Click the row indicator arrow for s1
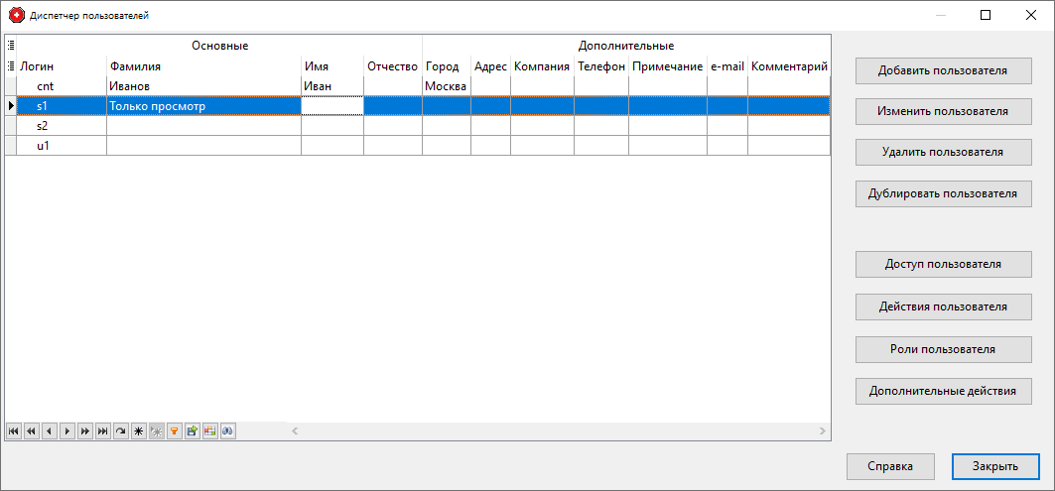This screenshot has height=491, width=1055. pos(10,105)
